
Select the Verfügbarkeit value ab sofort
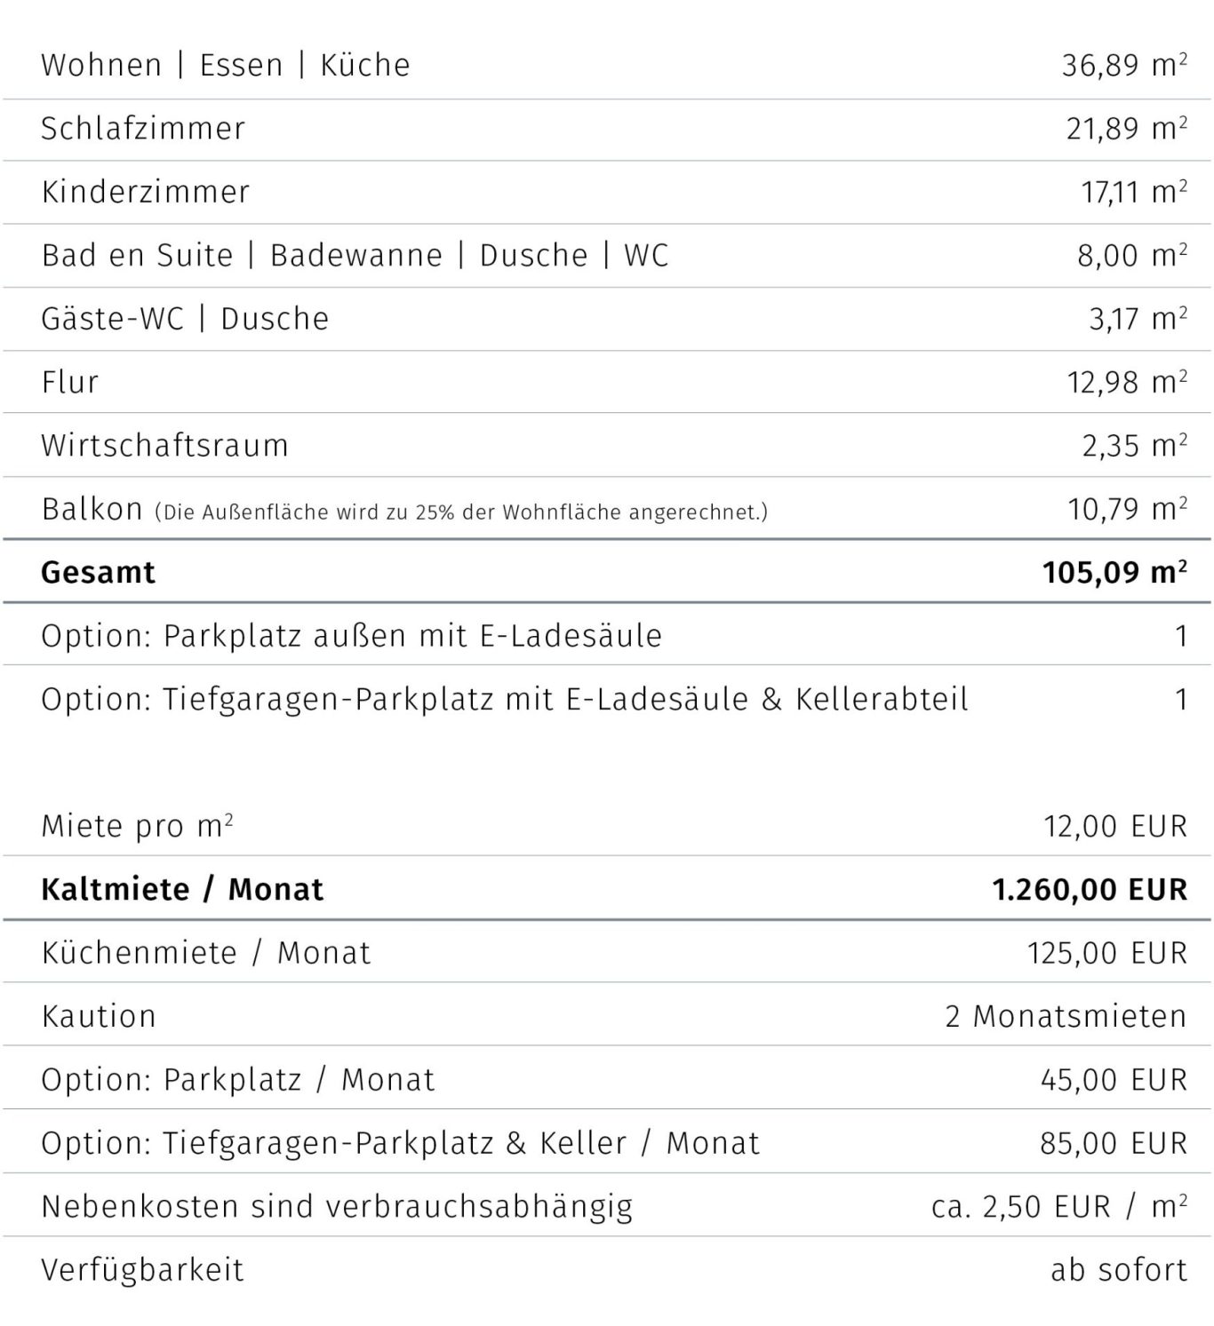[x=1119, y=1270]
